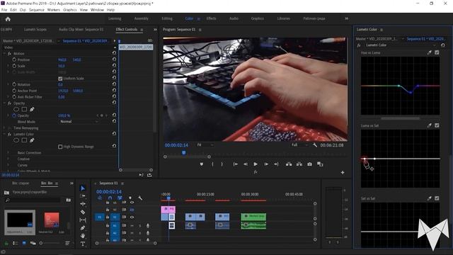Select the Adjustment Layer thumbnail
Image resolution: width=453 pixels, height=255 pixels.
click(20, 220)
